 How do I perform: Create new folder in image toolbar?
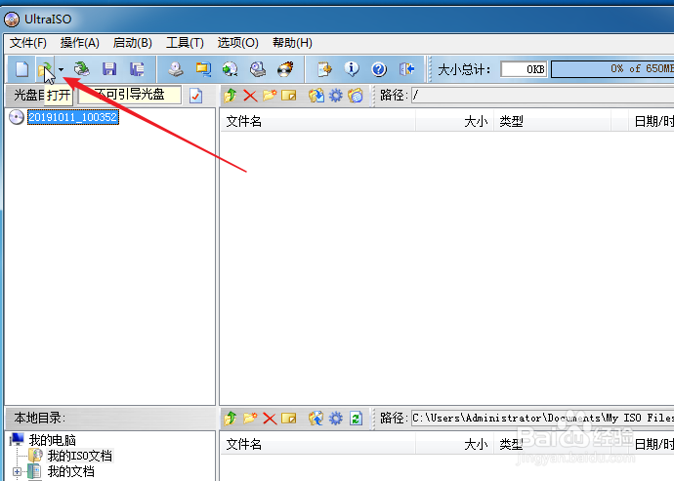click(269, 95)
